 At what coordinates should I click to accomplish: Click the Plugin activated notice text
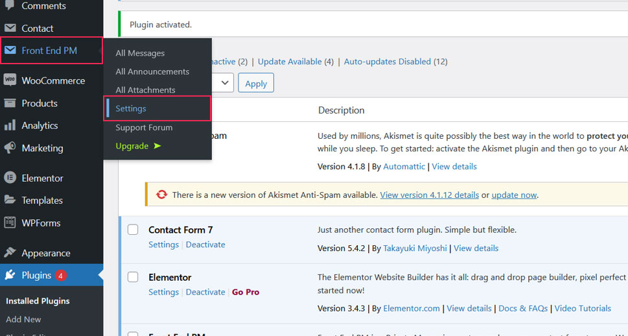click(161, 25)
